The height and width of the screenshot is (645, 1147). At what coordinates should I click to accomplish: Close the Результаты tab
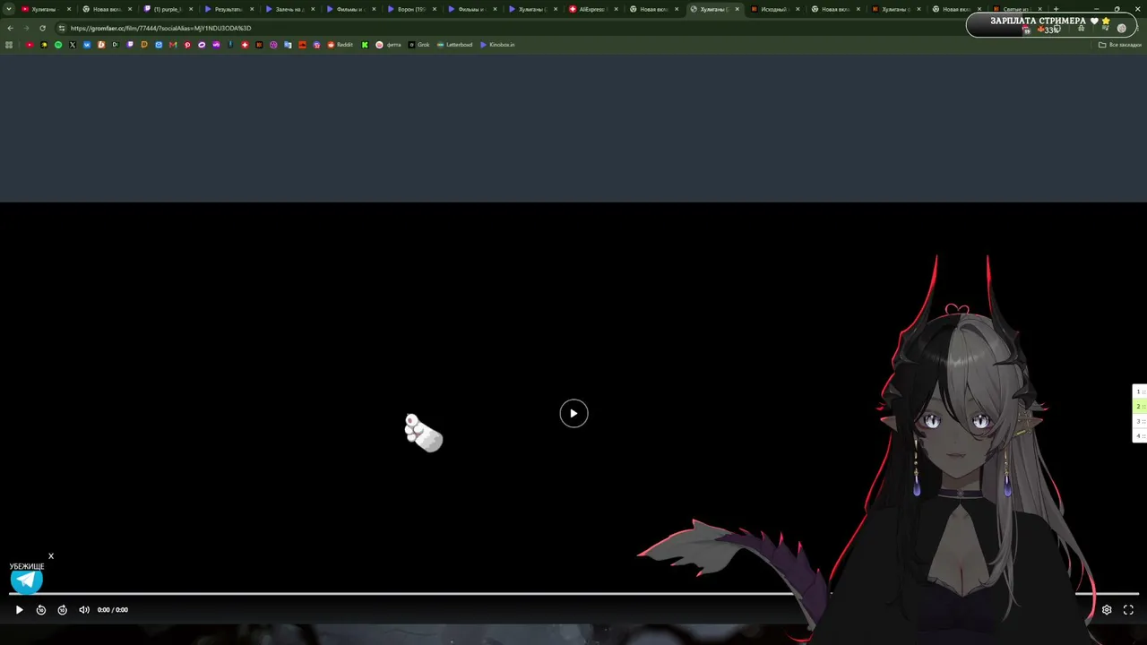point(252,9)
